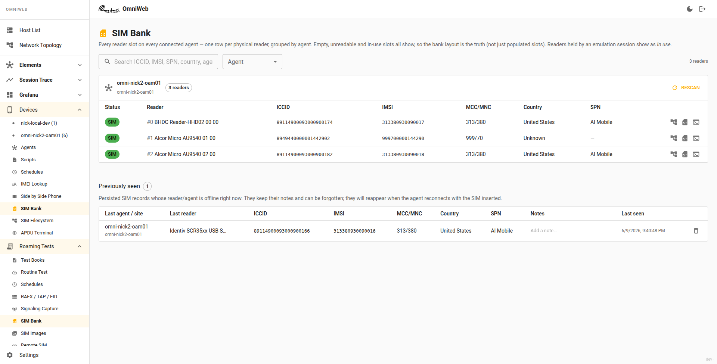Click the APDU Terminal sidebar icon
717x364 pixels.
coord(15,233)
